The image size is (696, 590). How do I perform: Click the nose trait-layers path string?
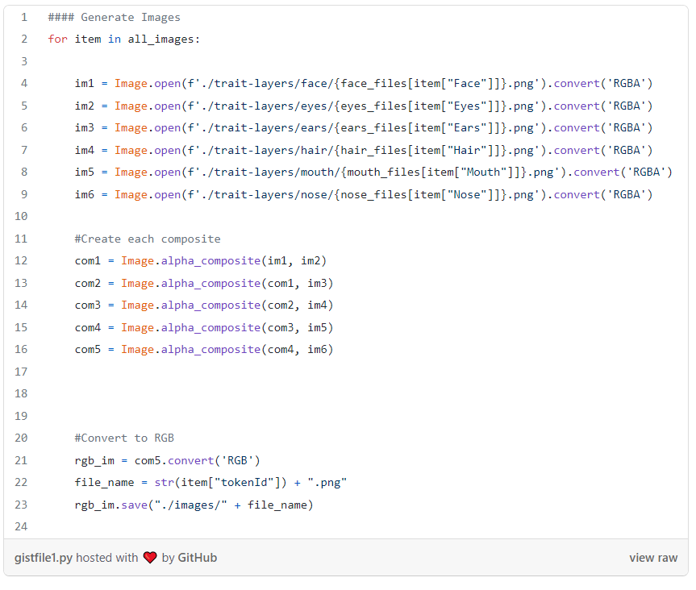tap(364, 194)
